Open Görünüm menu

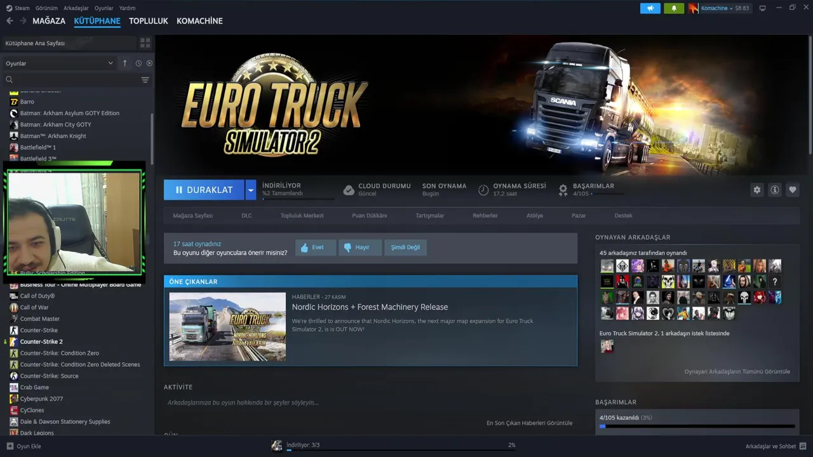[46, 8]
